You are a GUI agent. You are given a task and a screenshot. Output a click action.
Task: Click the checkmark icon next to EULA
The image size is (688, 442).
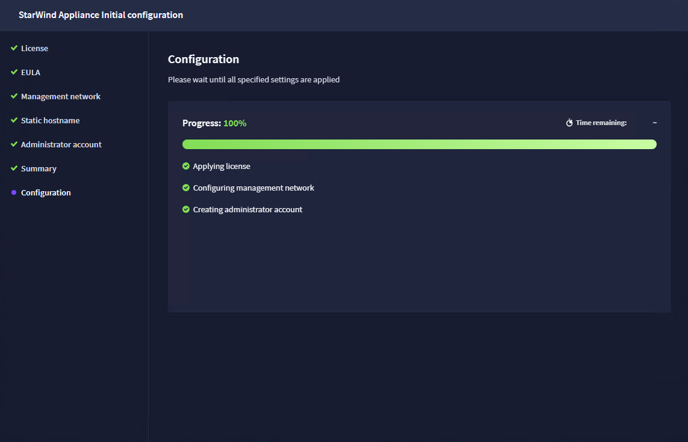[x=14, y=72]
